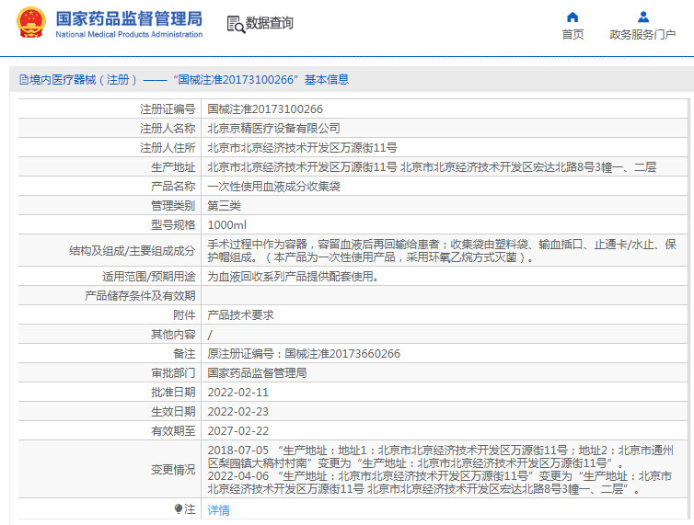This screenshot has width=694, height=525.
Task: Select the slash value of 其他内容
Action: (210, 335)
